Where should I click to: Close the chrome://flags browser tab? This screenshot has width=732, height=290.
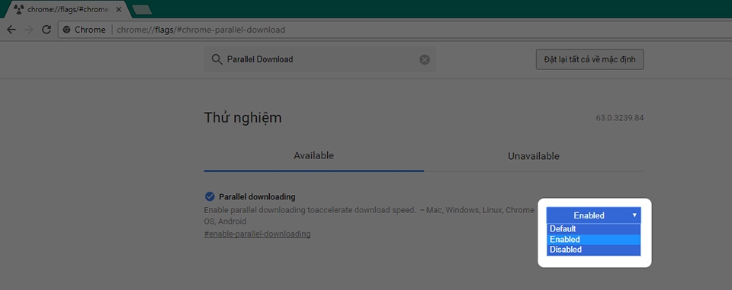(x=119, y=9)
